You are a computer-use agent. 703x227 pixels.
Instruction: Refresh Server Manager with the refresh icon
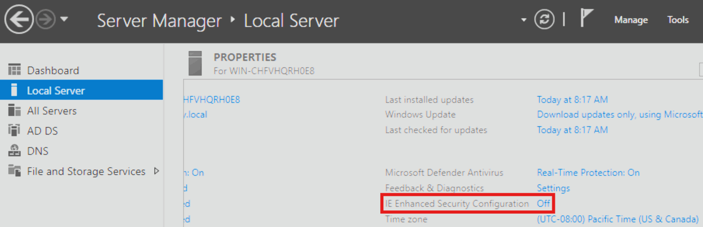coord(544,20)
